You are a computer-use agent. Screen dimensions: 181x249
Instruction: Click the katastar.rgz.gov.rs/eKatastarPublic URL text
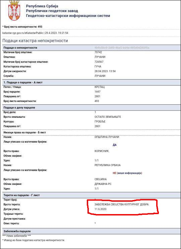23,33
